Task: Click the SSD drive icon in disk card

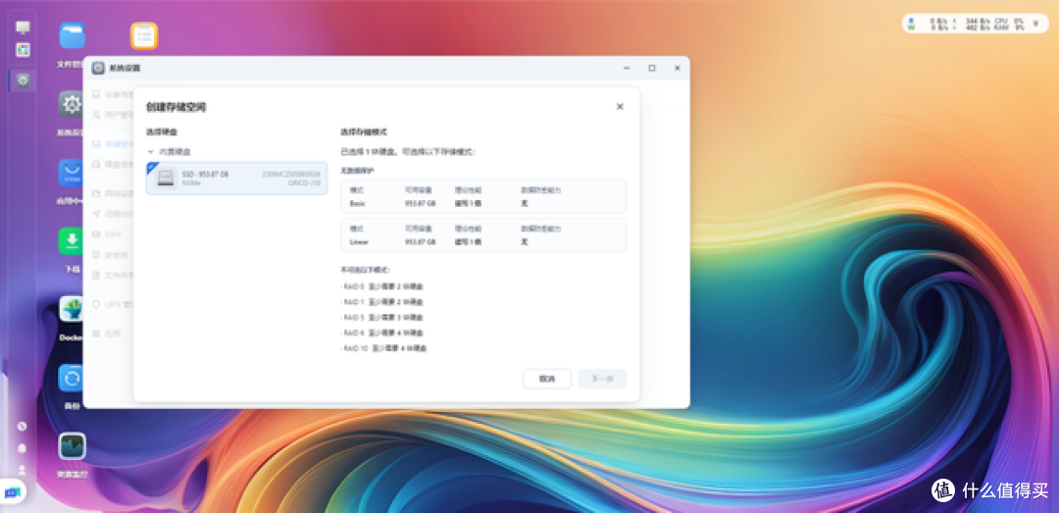Action: click(166, 179)
